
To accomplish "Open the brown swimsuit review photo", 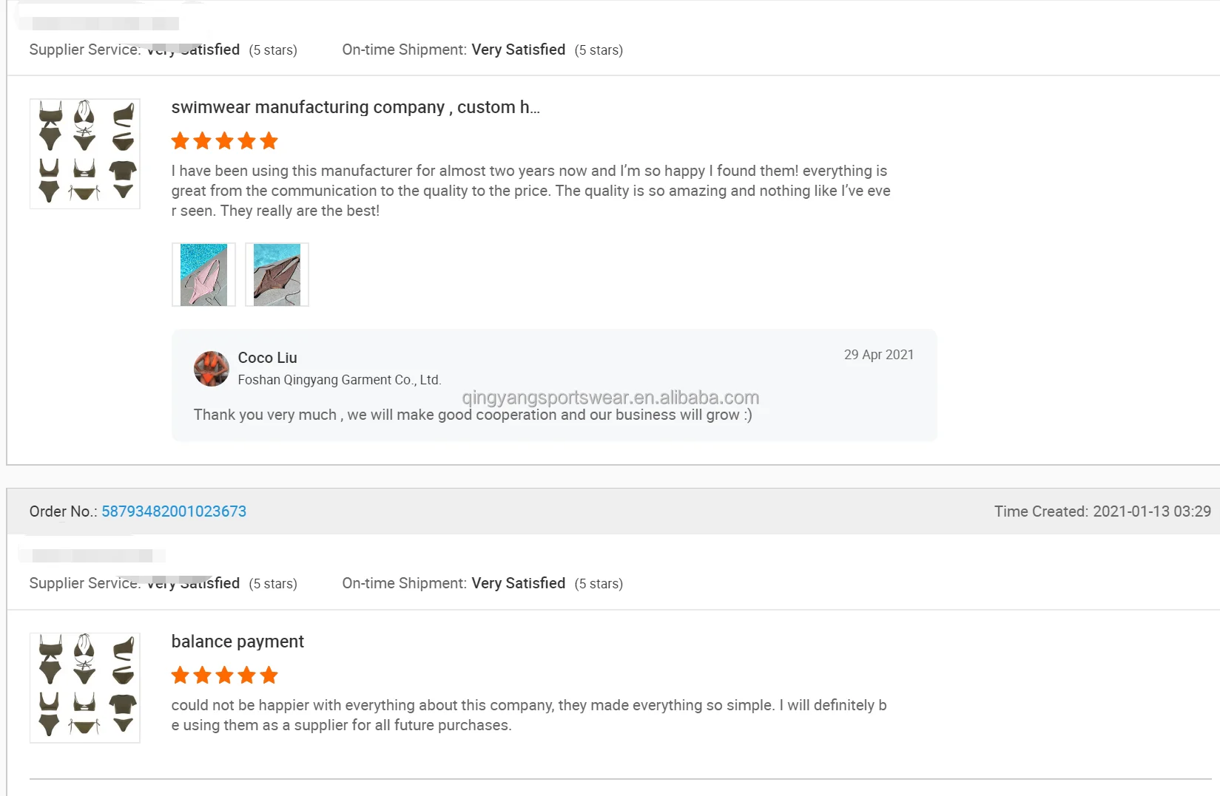I will click(x=277, y=274).
